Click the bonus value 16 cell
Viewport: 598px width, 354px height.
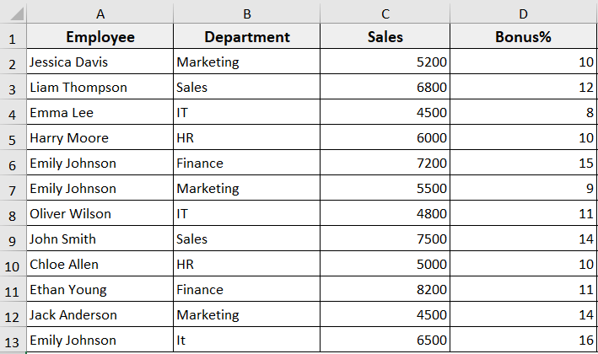coord(523,341)
